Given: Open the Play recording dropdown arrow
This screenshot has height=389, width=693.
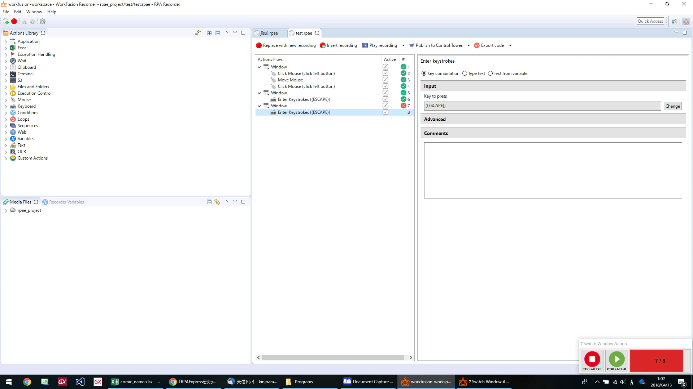Looking at the screenshot, I should coord(403,45).
